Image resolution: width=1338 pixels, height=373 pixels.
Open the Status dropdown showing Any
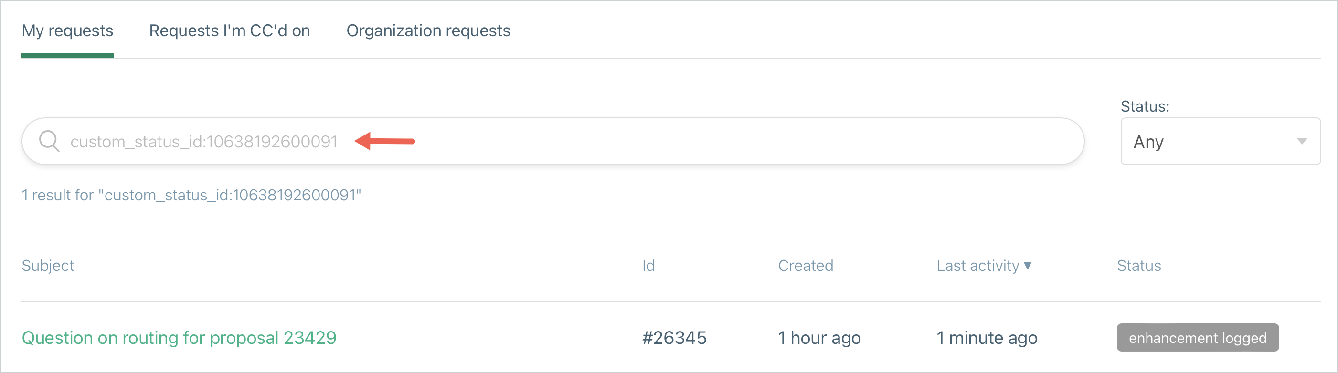pos(1220,141)
